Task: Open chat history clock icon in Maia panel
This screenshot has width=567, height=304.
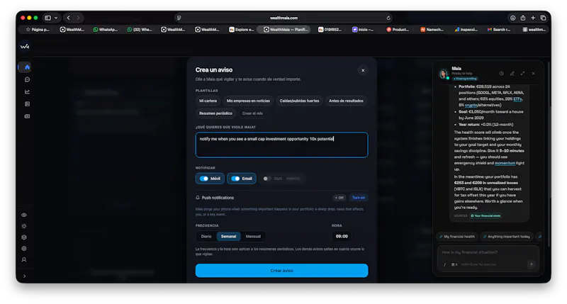Action: coord(501,74)
